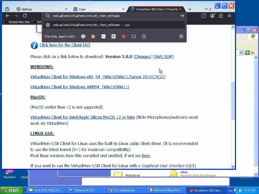Visit the suggested web.ar virtualhere URL
The image size is (259, 194).
pyautogui.click(x=114, y=25)
